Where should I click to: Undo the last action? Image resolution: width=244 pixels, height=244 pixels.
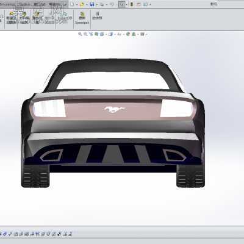coord(112,4)
